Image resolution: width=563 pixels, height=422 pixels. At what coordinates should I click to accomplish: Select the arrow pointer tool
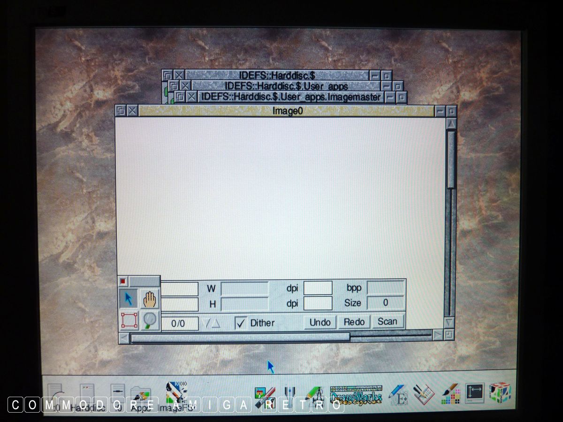click(x=128, y=298)
